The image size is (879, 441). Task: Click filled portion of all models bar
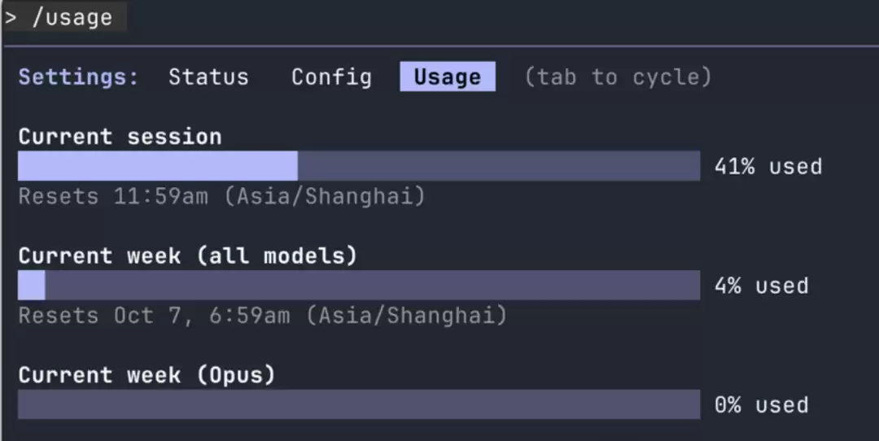pyautogui.click(x=32, y=286)
